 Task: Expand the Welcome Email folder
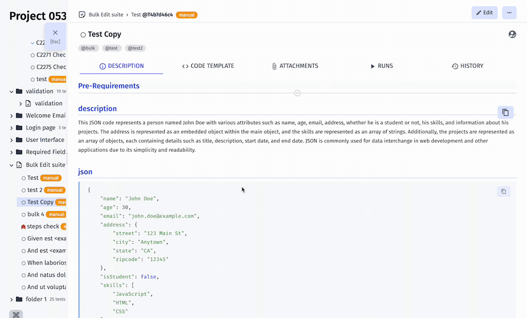[x=11, y=116]
